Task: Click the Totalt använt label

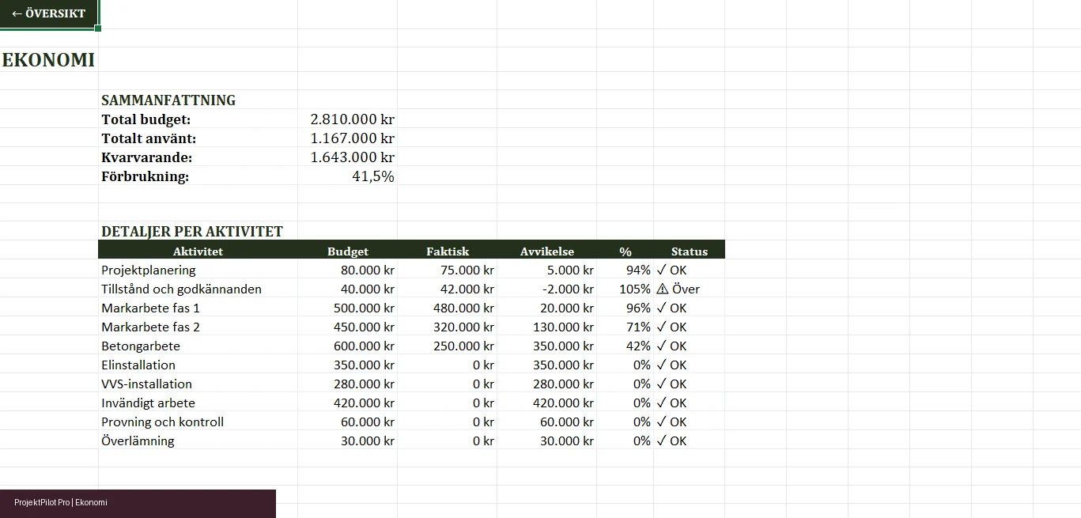Action: (149, 138)
